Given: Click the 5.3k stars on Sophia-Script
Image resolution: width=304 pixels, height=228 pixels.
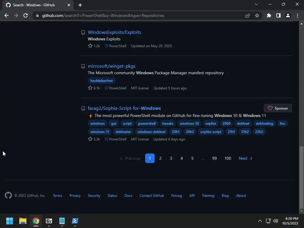Looking at the screenshot, I should tap(94, 139).
